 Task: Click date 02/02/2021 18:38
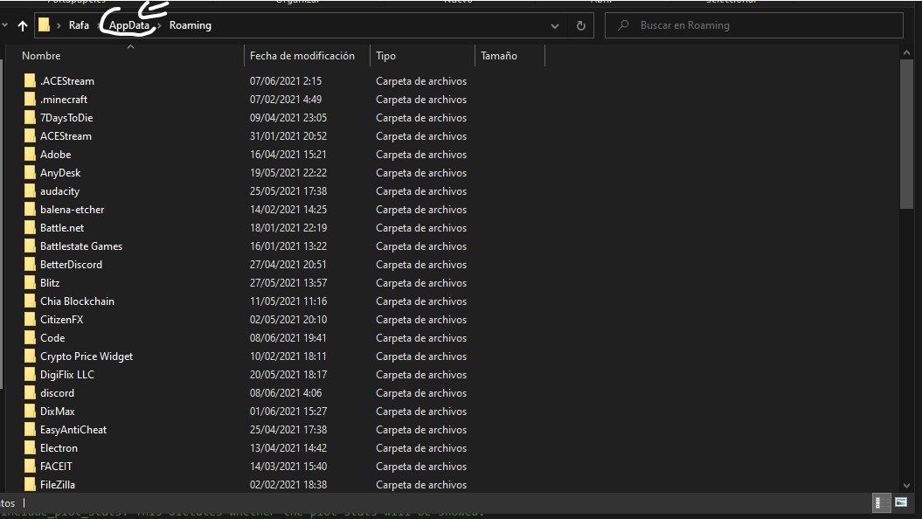(288, 484)
